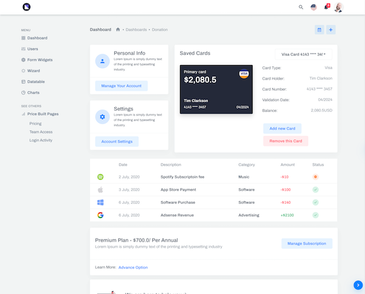
Task: Click the Advertising category cell
Action: coord(249,215)
